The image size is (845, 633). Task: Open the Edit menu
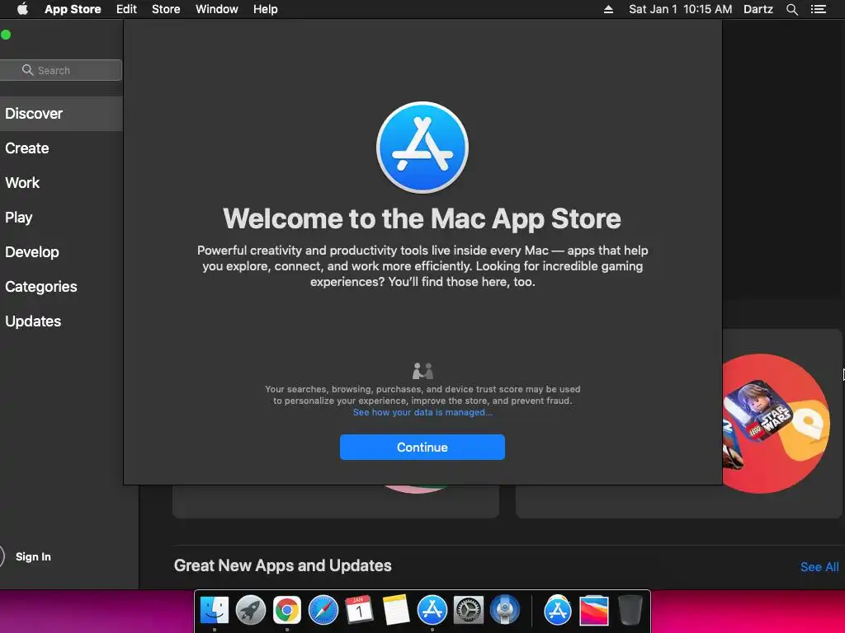point(126,9)
